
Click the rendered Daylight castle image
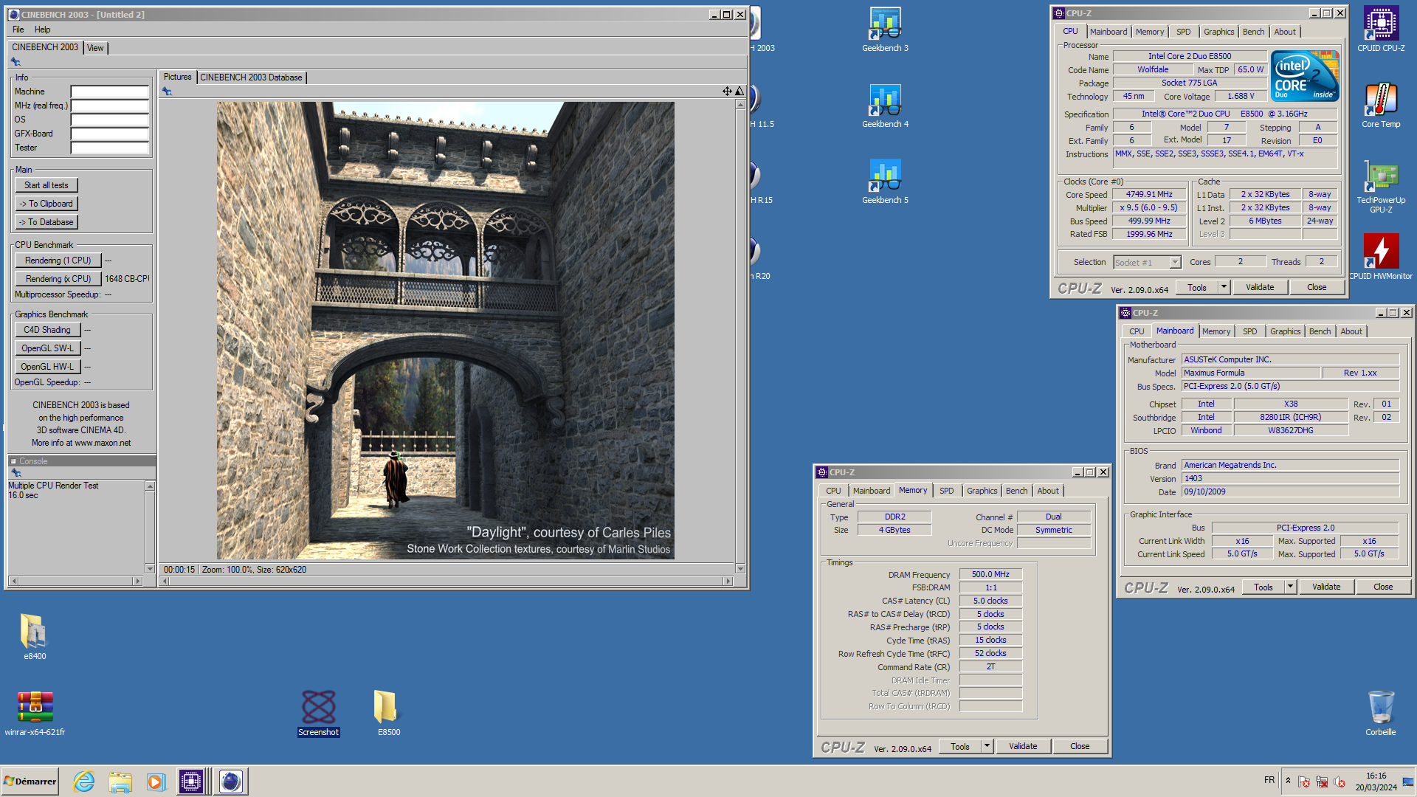click(x=445, y=331)
